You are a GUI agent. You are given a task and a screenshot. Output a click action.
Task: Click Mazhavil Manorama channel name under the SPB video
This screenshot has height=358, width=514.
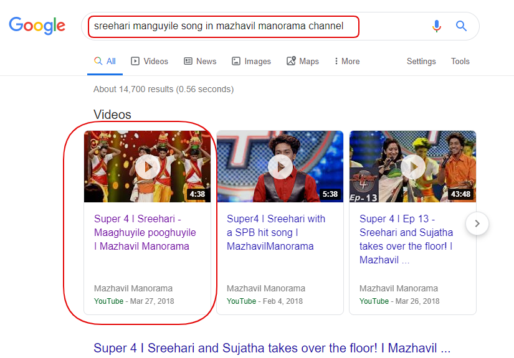pyautogui.click(x=266, y=288)
